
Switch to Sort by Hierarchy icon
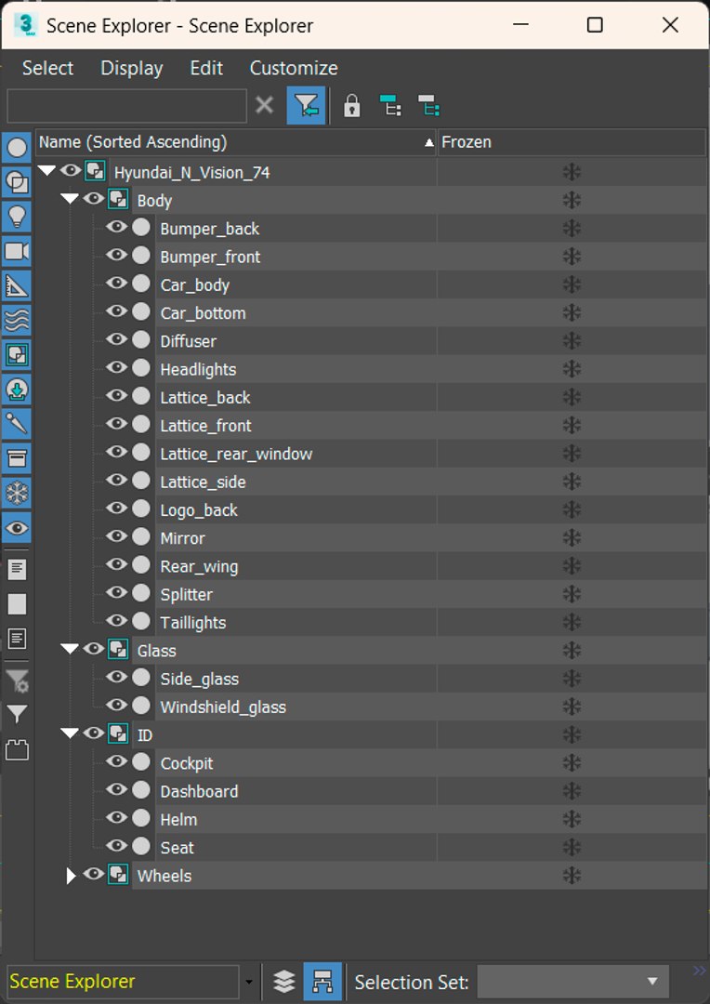click(322, 981)
